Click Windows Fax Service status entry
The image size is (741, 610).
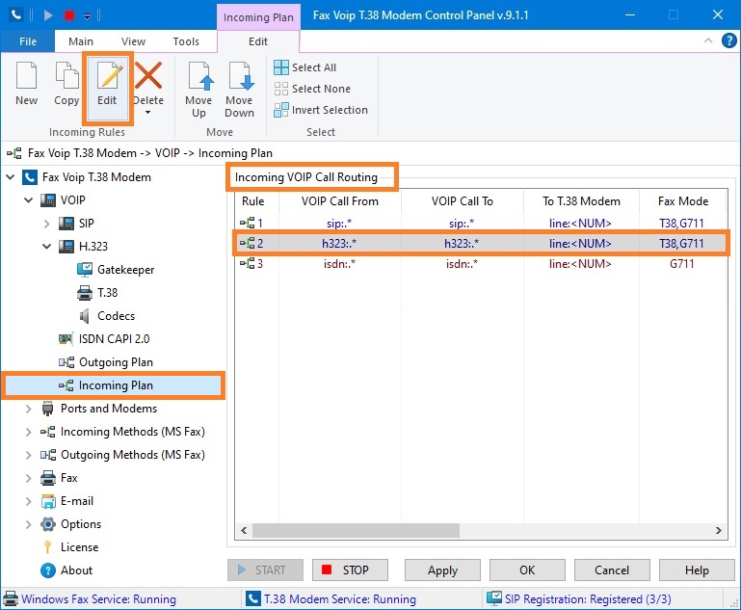[x=91, y=599]
